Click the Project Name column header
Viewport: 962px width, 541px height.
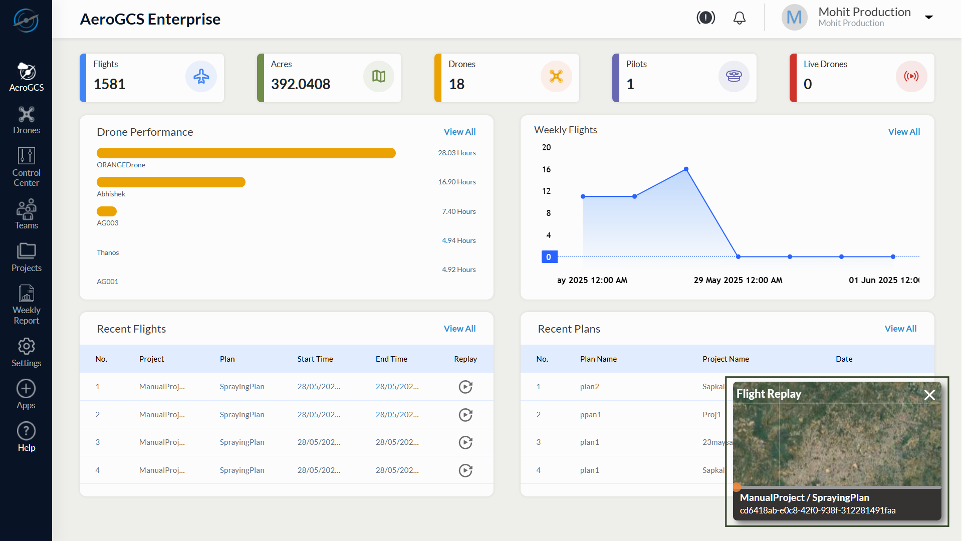point(726,359)
